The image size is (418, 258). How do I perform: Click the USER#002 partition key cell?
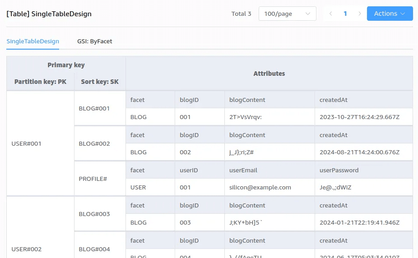[26, 249]
